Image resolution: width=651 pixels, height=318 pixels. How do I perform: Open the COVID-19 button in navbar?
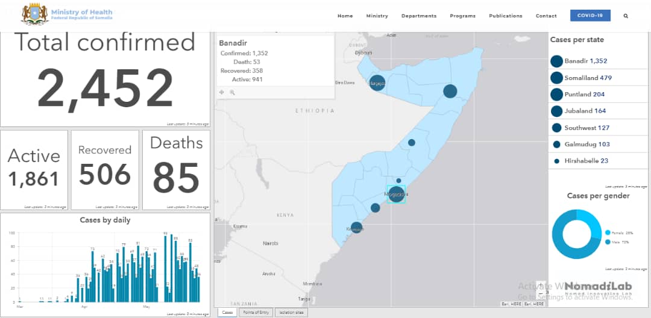click(x=590, y=16)
